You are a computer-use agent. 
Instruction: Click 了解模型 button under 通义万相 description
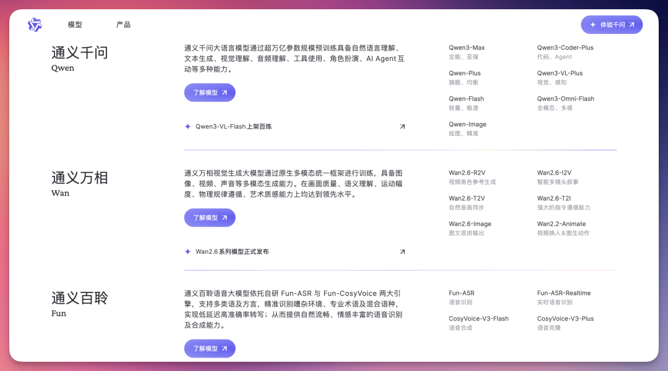(210, 218)
